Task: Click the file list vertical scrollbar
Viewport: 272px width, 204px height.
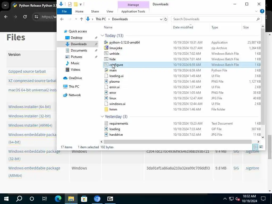Action: pyautogui.click(x=263, y=76)
